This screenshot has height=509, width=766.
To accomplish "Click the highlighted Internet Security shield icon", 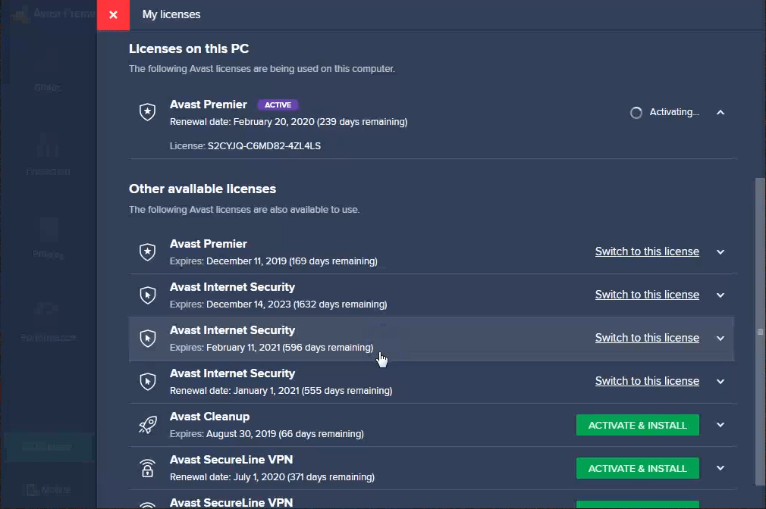I will pyautogui.click(x=147, y=339).
